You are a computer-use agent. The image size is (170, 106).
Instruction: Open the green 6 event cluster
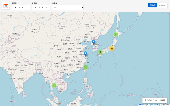point(100,52)
